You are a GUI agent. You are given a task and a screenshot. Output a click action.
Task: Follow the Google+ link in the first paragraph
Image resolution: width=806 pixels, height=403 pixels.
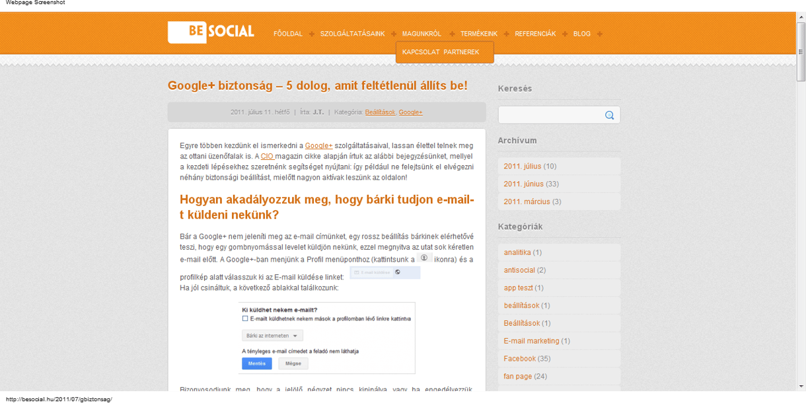(319, 145)
